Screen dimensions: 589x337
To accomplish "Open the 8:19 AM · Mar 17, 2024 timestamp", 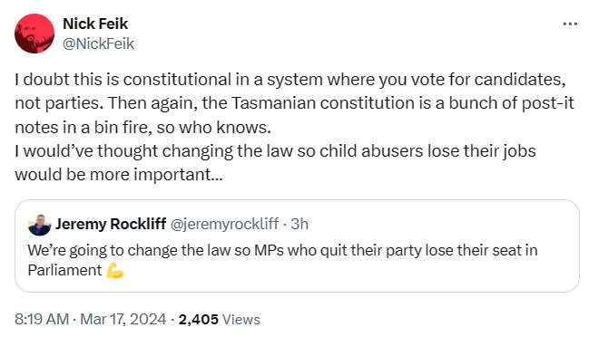I will [x=90, y=319].
